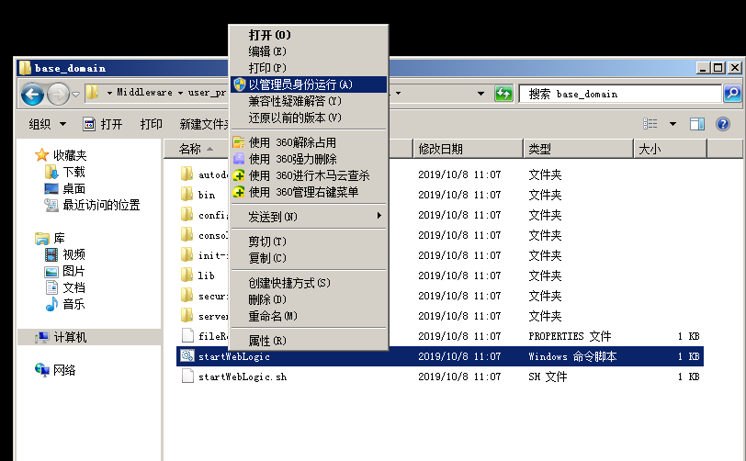Open 属性(R) from the context menu
Screen dimensions: 746x461
point(309,341)
